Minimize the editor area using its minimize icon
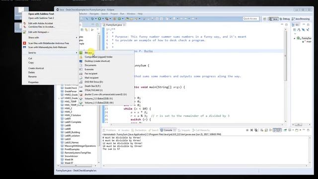The image size is (318, 179). (282, 24)
